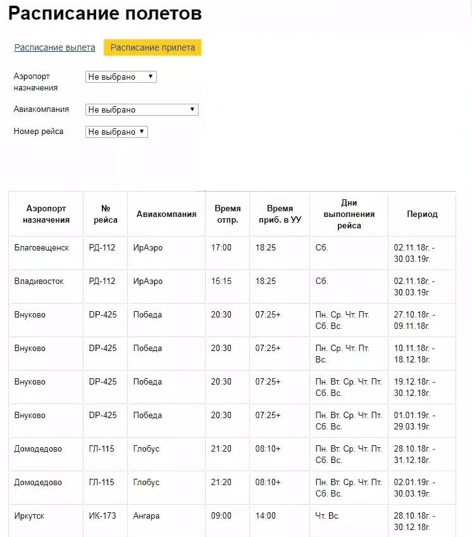The height and width of the screenshot is (537, 472).
Task: Click period 10.11.18г. - 18.12.18г.
Action: click(x=414, y=354)
